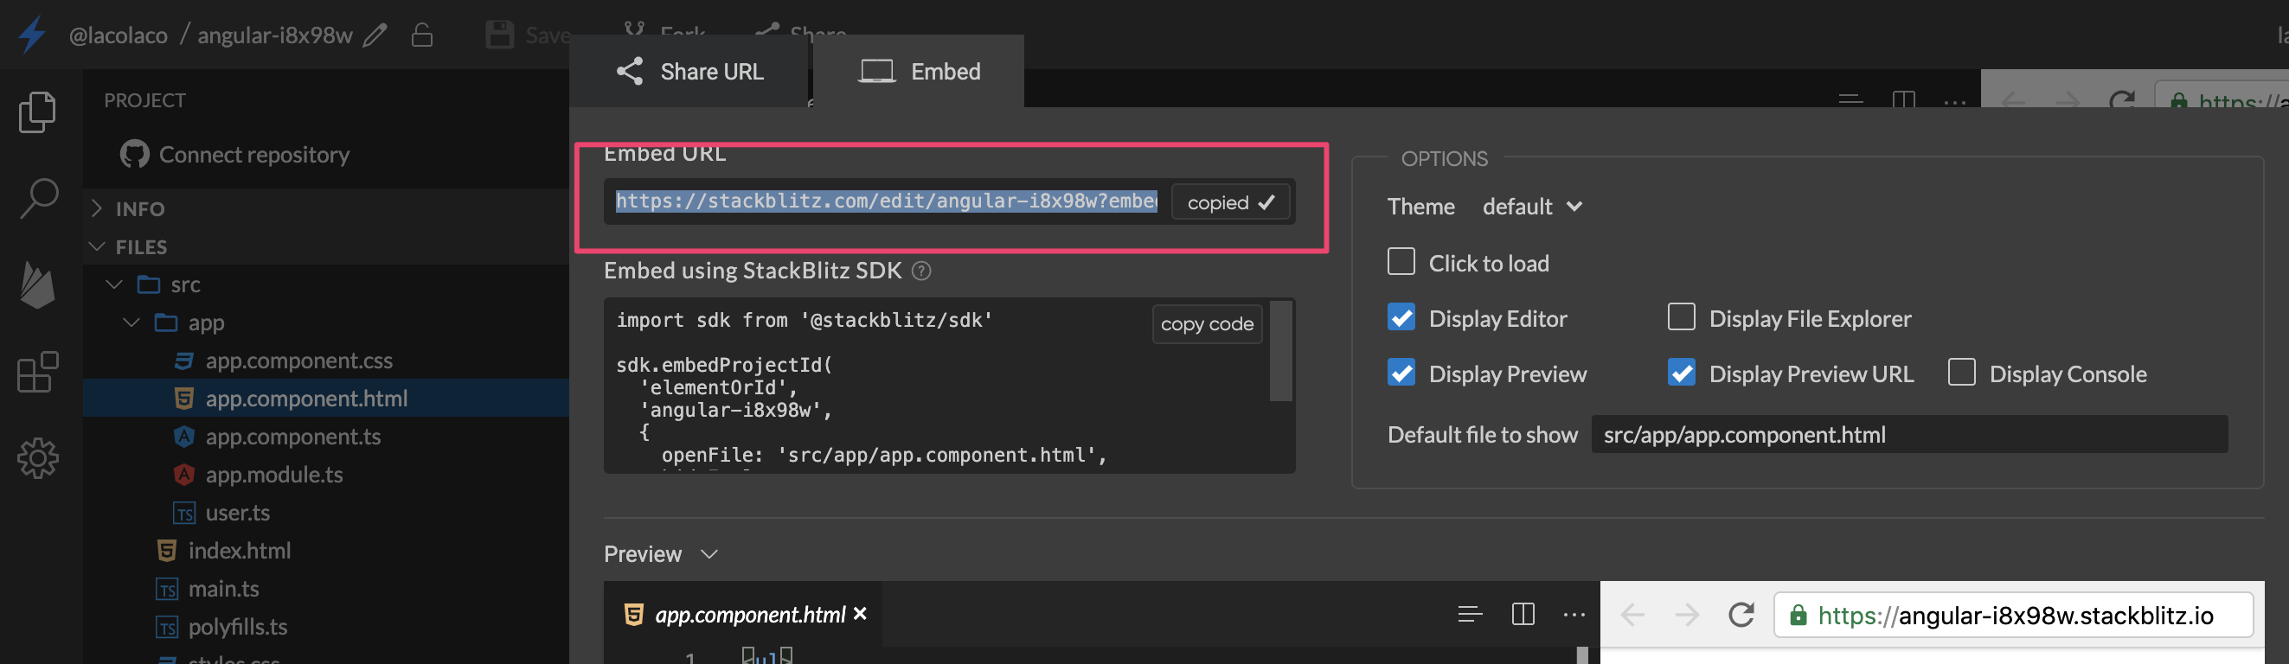Open the Project files sidebar icon
Image resolution: width=2289 pixels, height=664 pixels.
tap(37, 112)
